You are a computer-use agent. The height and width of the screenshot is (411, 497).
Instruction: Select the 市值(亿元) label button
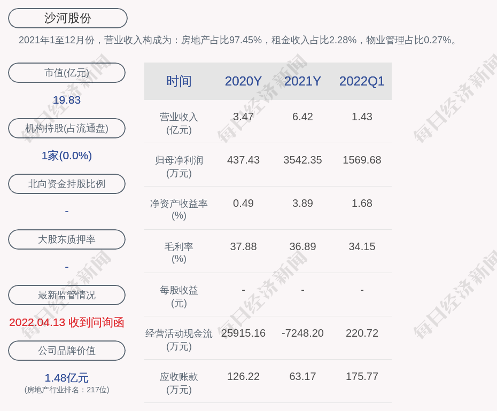coord(67,73)
